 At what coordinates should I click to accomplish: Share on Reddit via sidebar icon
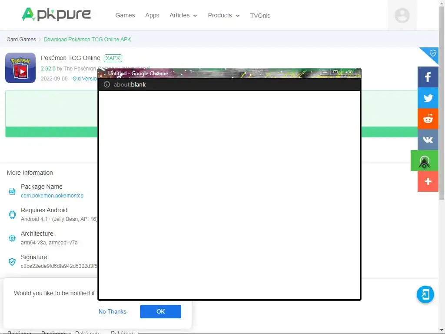coord(428,119)
